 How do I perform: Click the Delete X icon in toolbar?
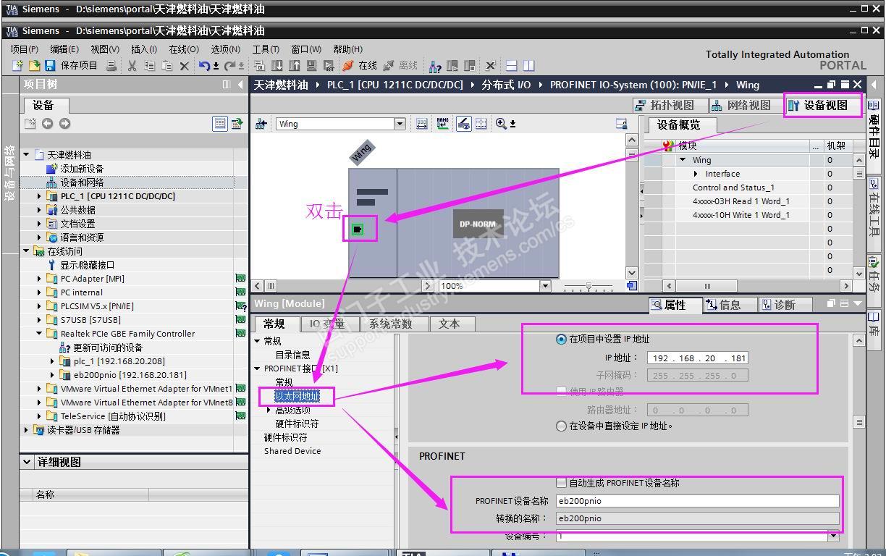click(x=184, y=66)
